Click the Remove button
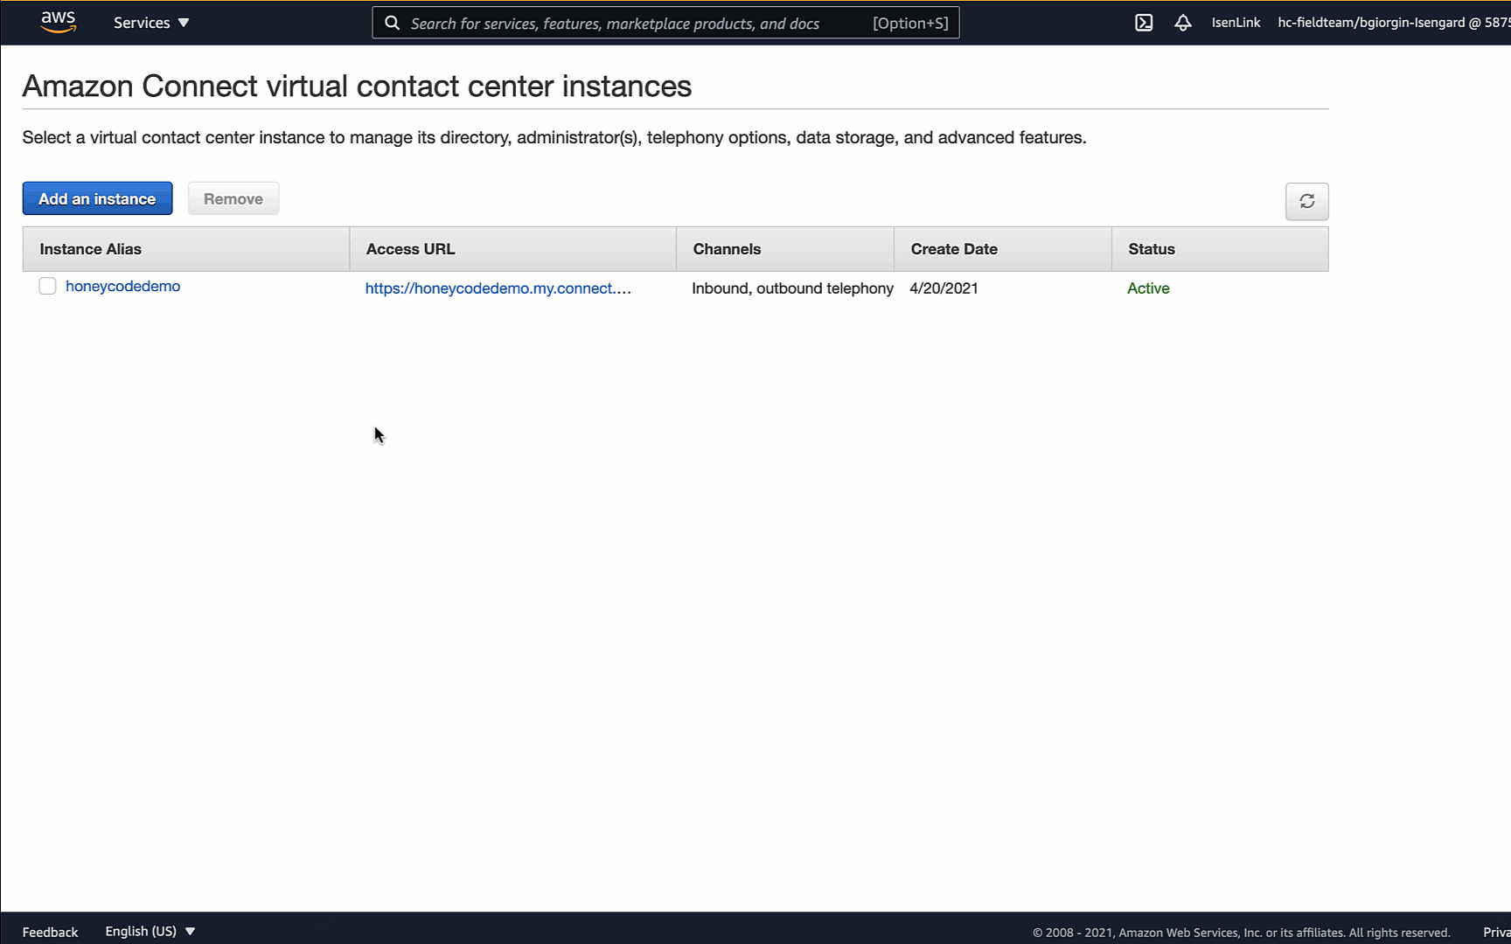Screen dimensions: 1511x944 233,198
